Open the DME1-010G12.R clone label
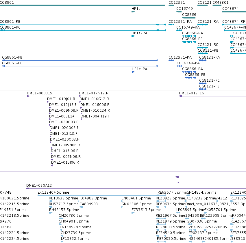Viewport: 246px width, 243px height. pyautogui.click(x=94, y=99)
